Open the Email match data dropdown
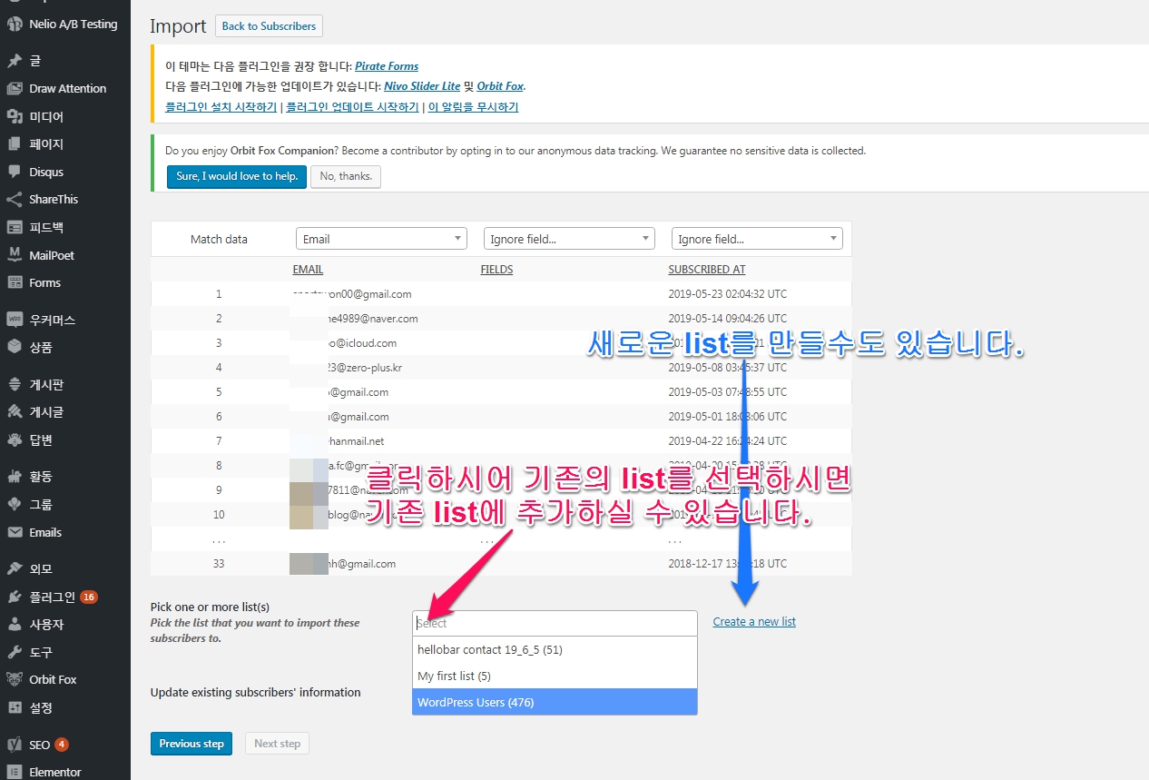Viewport: 1149px width, 780px height. pyautogui.click(x=381, y=239)
